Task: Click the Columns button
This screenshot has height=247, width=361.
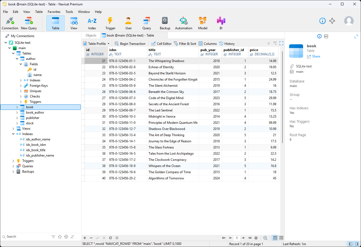Action: [208, 43]
